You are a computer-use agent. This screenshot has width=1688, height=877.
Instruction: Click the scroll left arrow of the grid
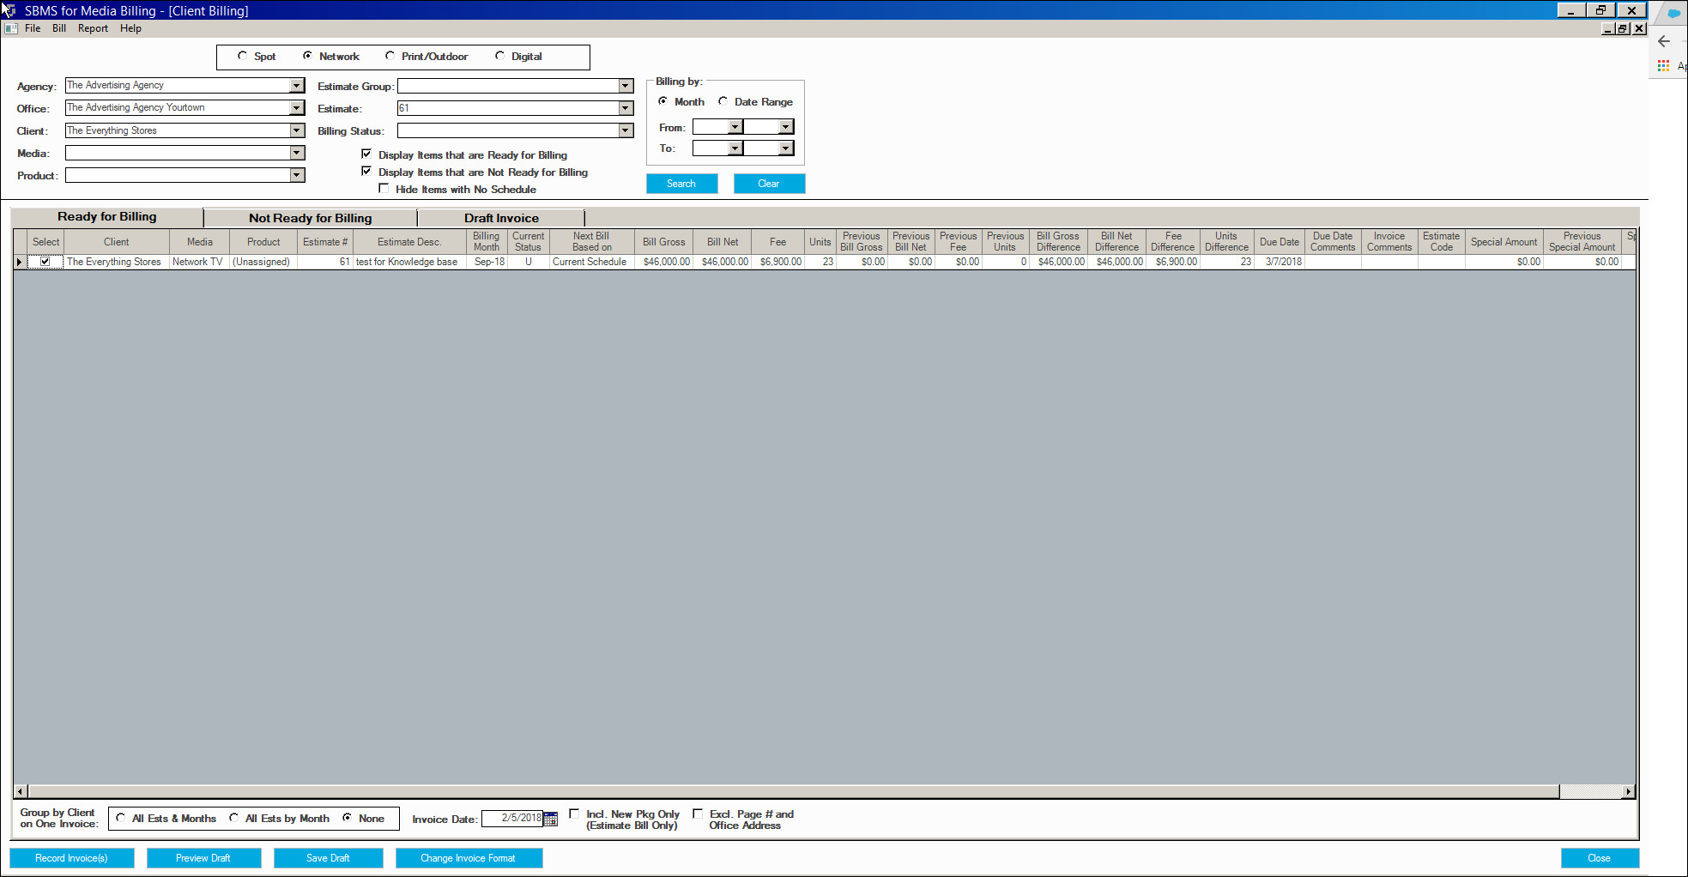click(x=21, y=791)
